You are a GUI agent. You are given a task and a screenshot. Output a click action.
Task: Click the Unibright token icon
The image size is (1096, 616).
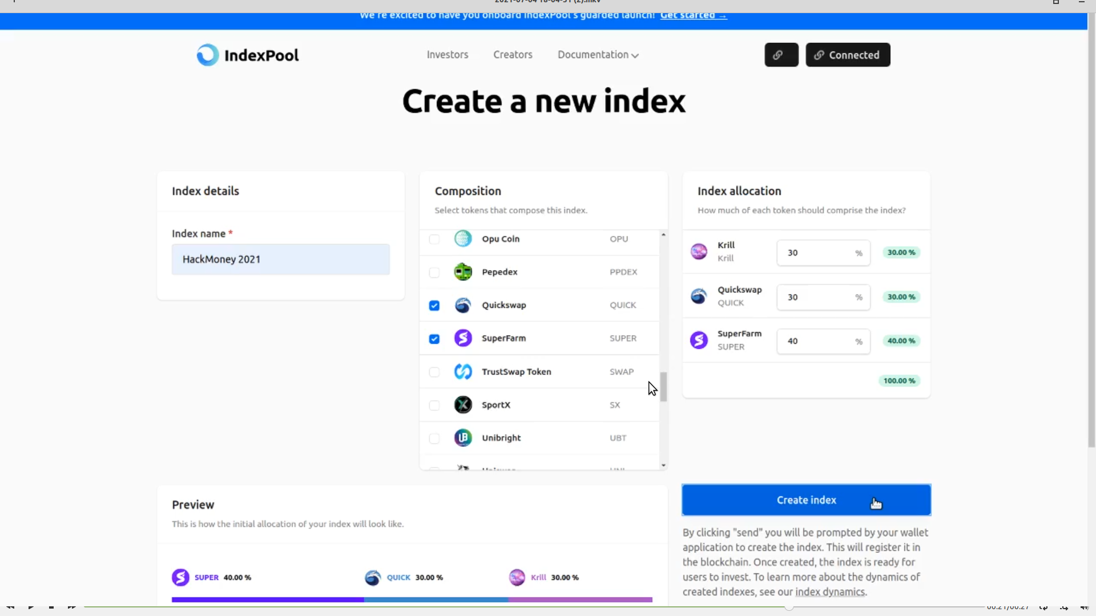click(x=463, y=438)
